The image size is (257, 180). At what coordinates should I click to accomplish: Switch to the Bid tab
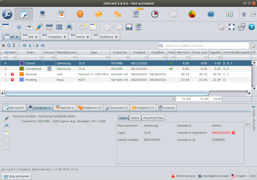point(30,37)
